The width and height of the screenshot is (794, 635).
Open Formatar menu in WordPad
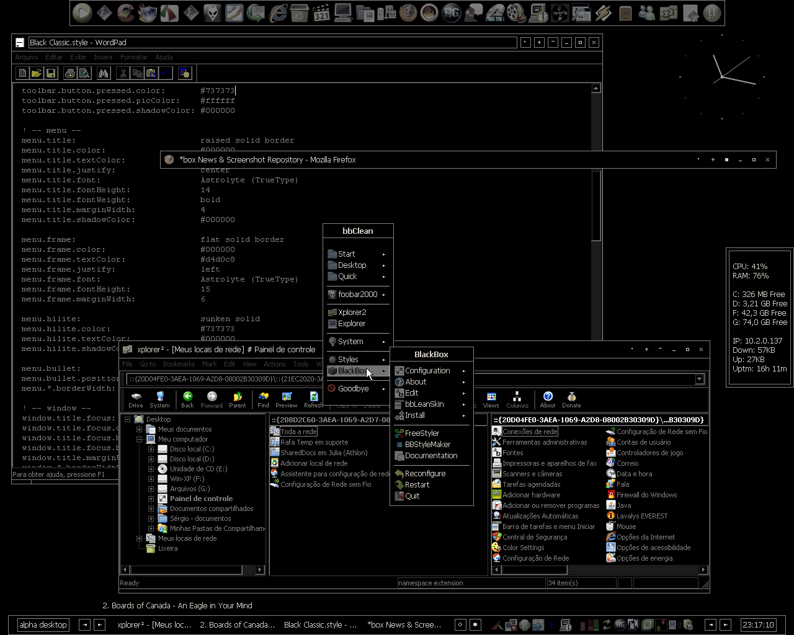click(134, 57)
